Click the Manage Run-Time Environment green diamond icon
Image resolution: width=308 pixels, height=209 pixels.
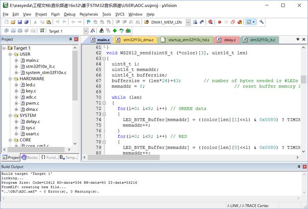115,31
